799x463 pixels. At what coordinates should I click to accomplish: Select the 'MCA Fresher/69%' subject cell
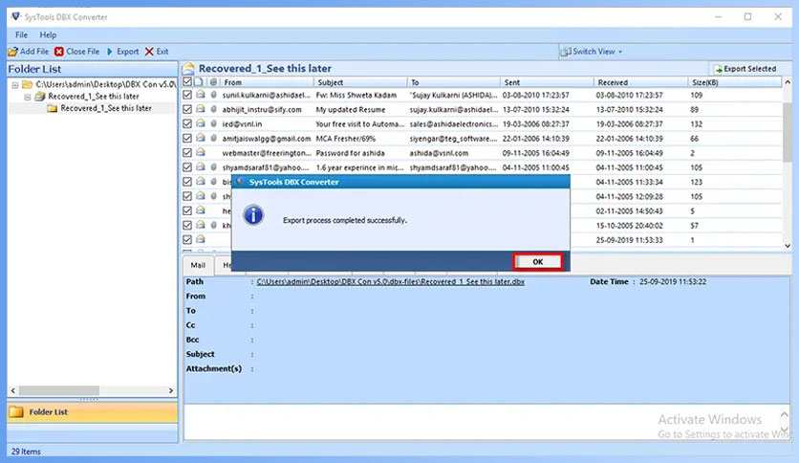tap(345, 139)
